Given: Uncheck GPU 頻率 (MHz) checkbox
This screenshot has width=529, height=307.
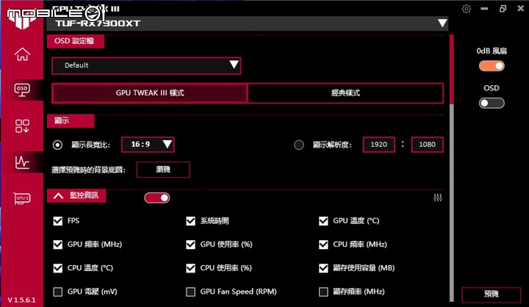Looking at the screenshot, I should coord(58,245).
